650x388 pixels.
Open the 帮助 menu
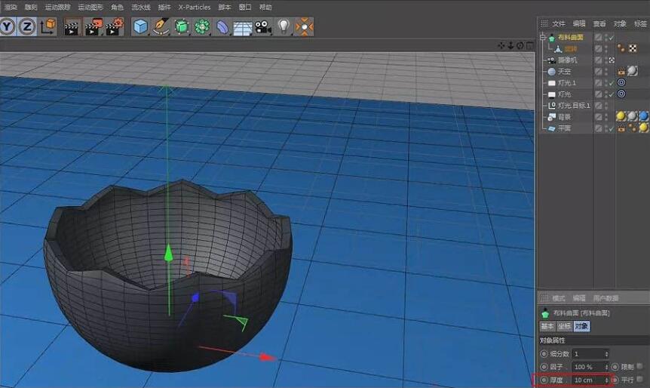click(x=265, y=7)
